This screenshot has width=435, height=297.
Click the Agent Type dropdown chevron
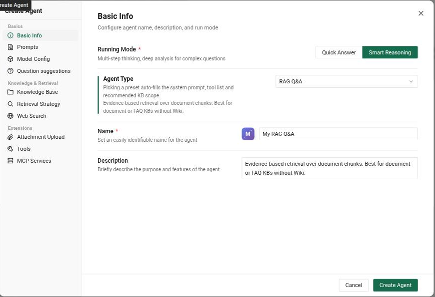coord(411,81)
